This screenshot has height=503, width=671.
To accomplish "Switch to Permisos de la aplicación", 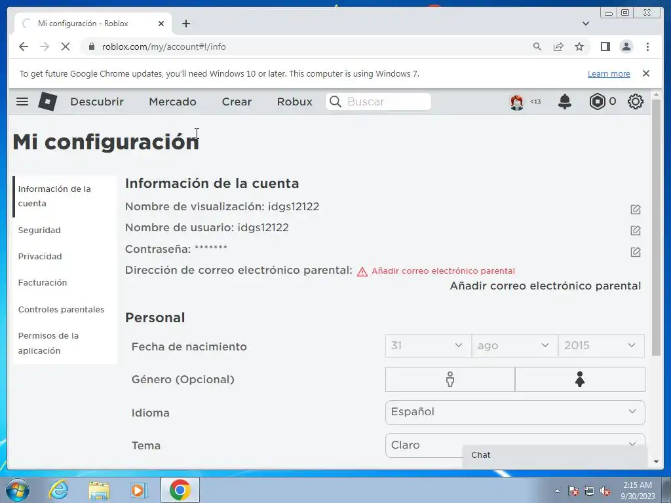I will click(x=65, y=343).
